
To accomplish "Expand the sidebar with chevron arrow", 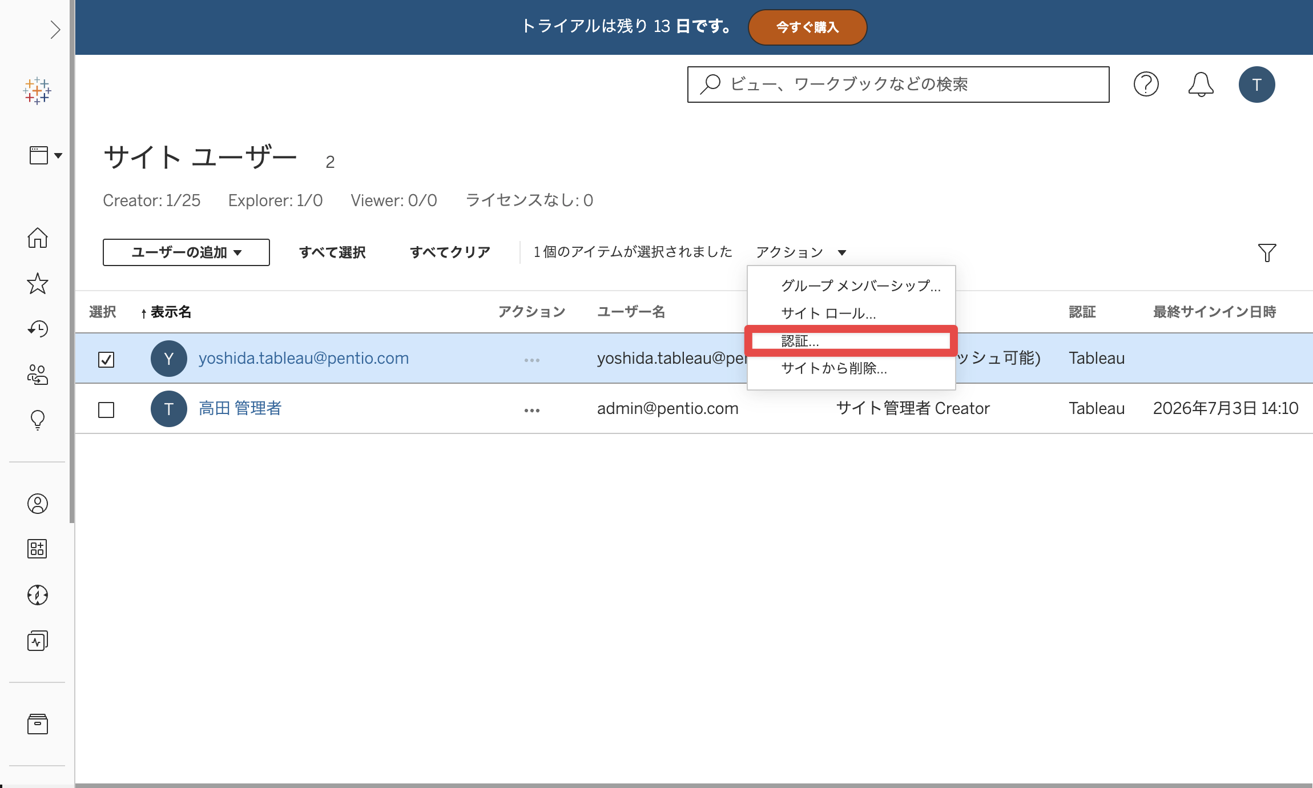I will pos(55,30).
